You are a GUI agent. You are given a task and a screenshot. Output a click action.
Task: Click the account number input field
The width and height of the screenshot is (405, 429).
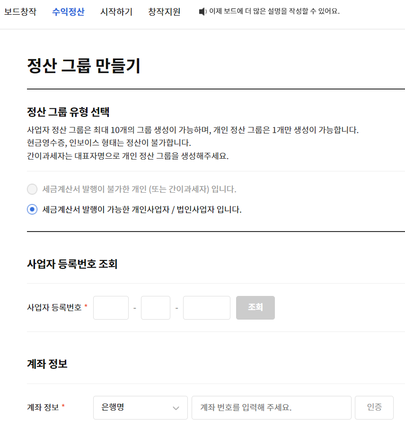coord(272,408)
